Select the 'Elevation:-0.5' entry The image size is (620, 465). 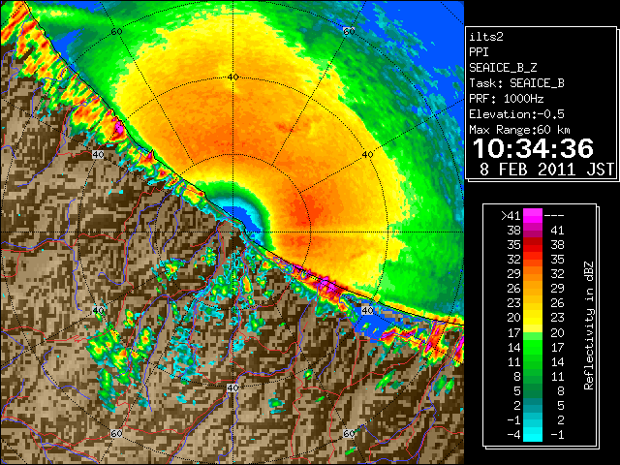[516, 114]
